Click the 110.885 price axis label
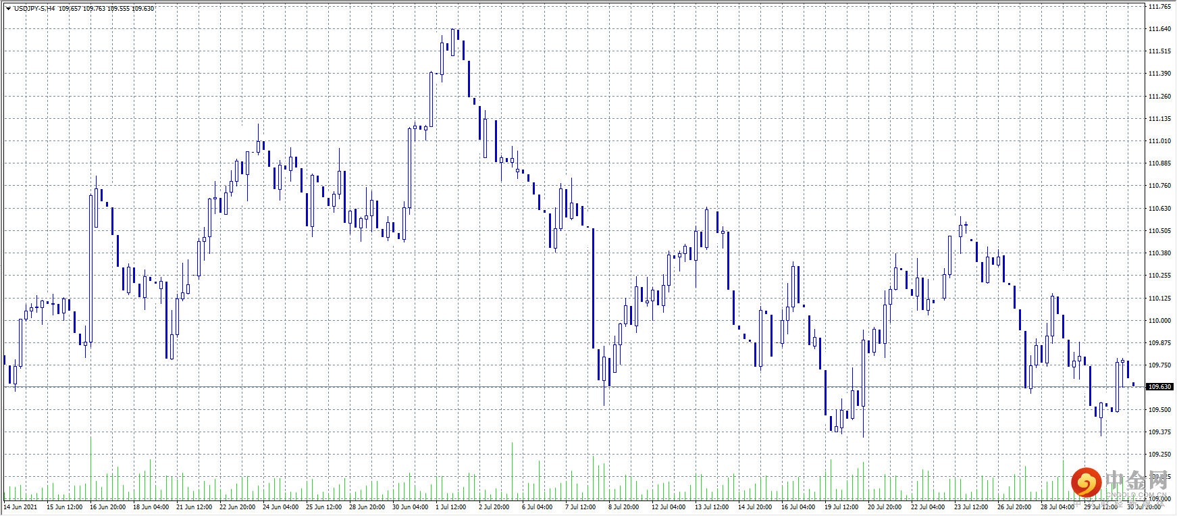This screenshot has height=516, width=1177. click(1159, 163)
